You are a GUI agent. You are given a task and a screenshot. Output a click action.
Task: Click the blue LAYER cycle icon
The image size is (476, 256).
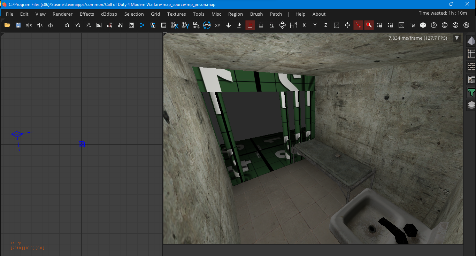[207, 25]
